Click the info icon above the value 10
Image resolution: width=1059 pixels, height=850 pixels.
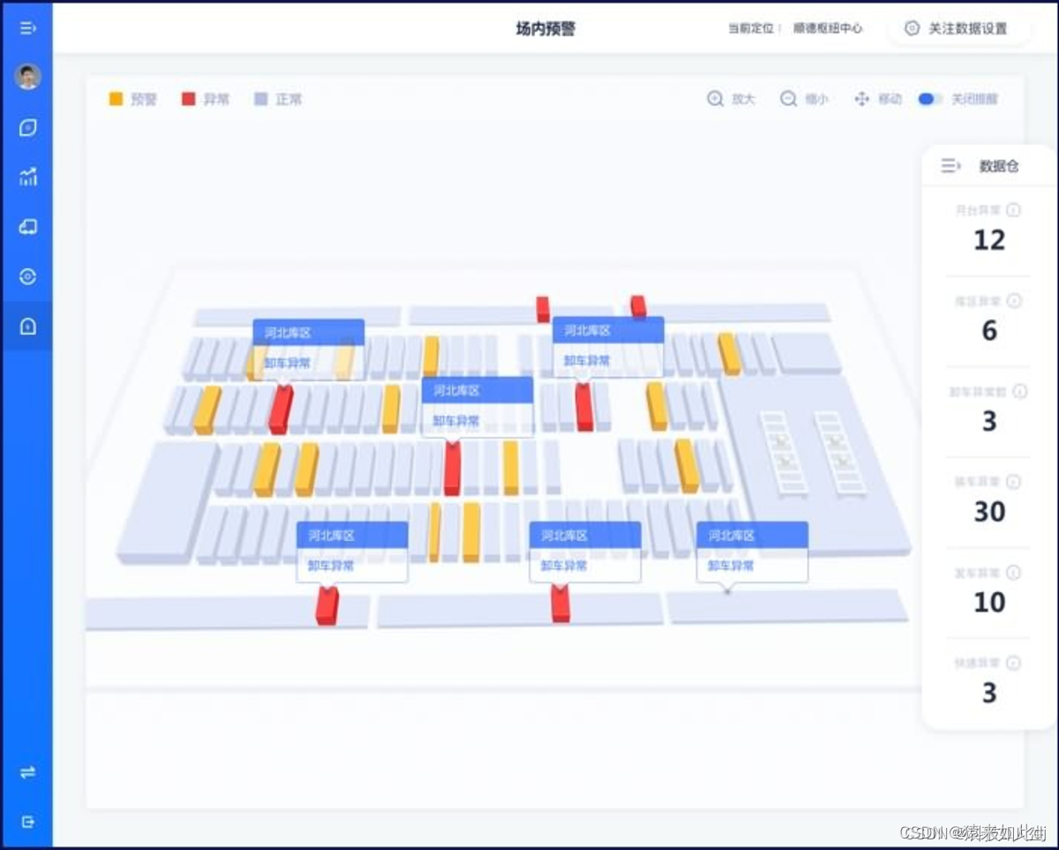(x=1014, y=573)
